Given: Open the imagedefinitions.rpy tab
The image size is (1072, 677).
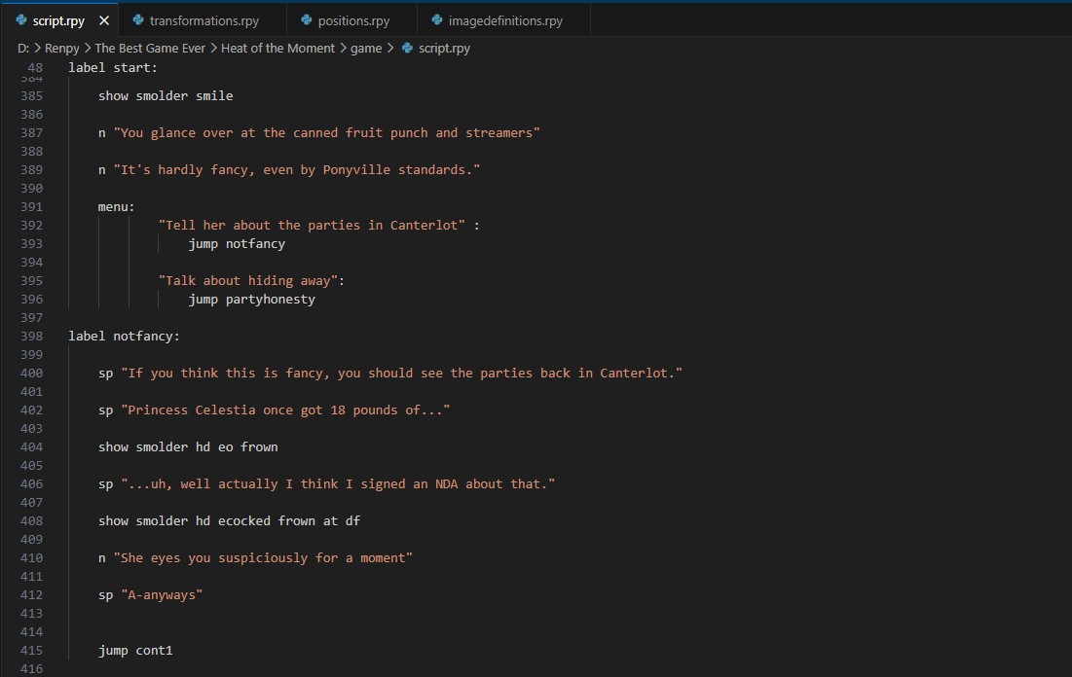Looking at the screenshot, I should (505, 20).
